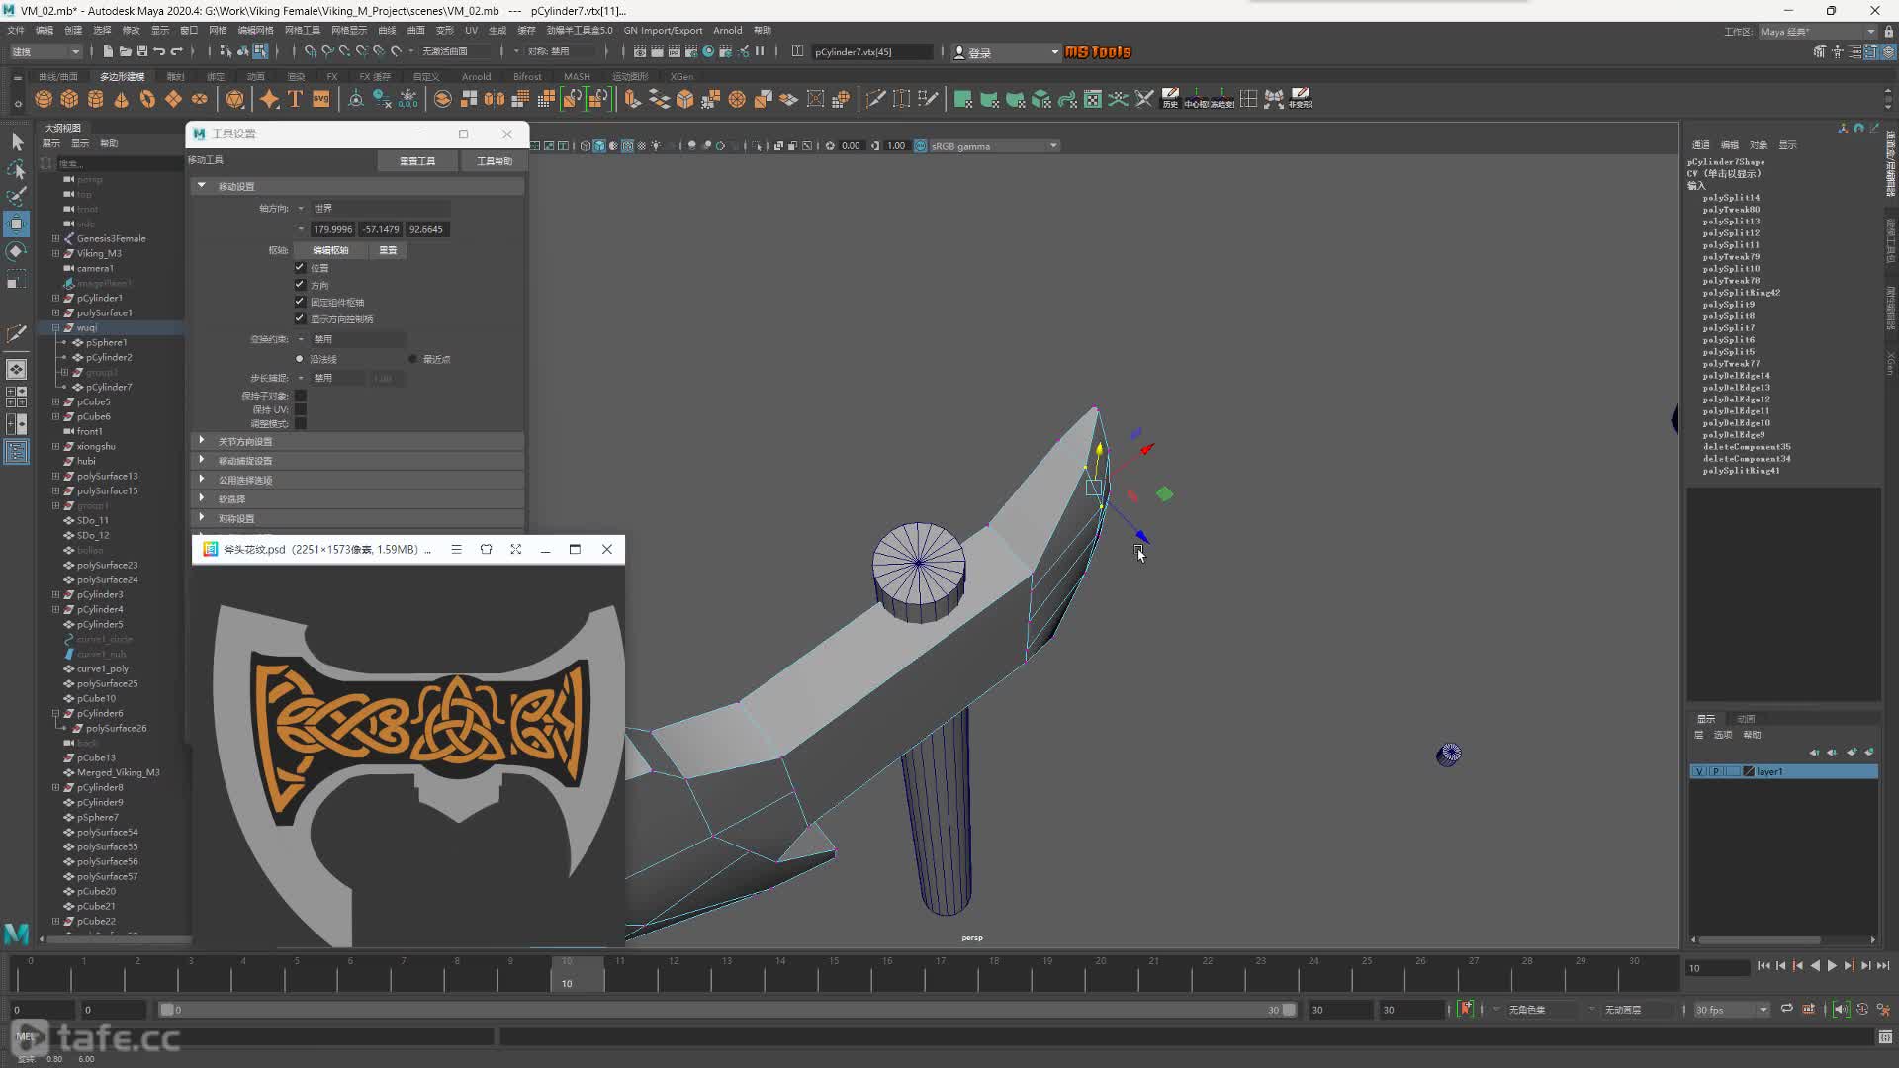Click the Multi-Cut tool shelf icon

tap(875, 99)
